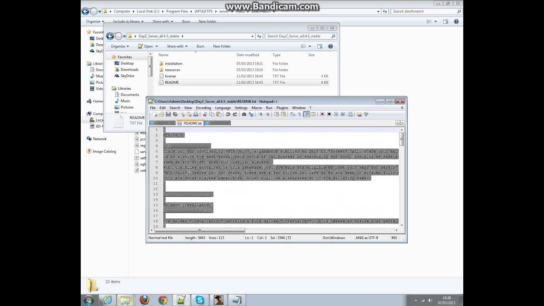Image resolution: width=544 pixels, height=306 pixels.
Task: Click Firefox icon in Windows taskbar
Action: (144, 300)
